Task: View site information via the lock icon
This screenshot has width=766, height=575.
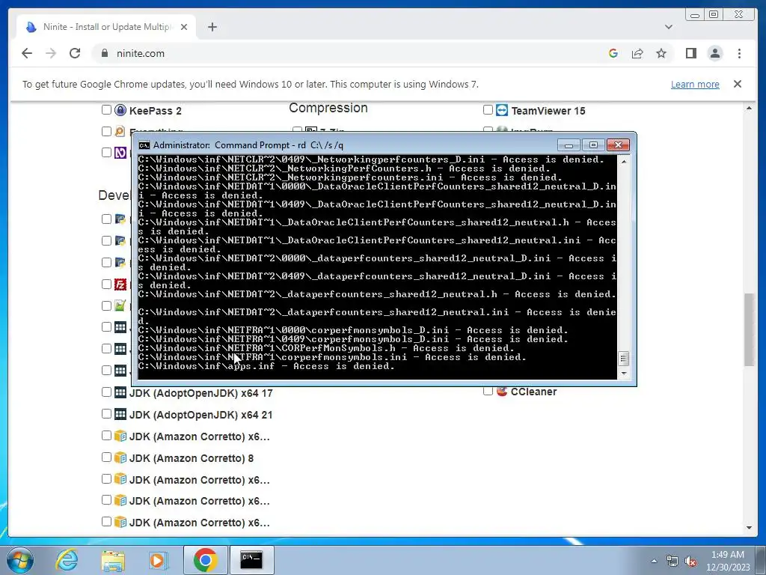Action: (105, 53)
